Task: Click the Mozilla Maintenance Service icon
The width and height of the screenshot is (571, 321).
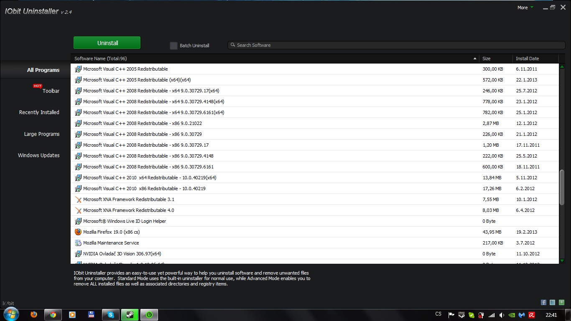Action: coord(78,243)
